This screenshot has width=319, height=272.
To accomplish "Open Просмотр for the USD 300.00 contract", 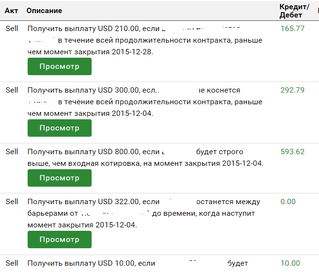I will (x=59, y=128).
